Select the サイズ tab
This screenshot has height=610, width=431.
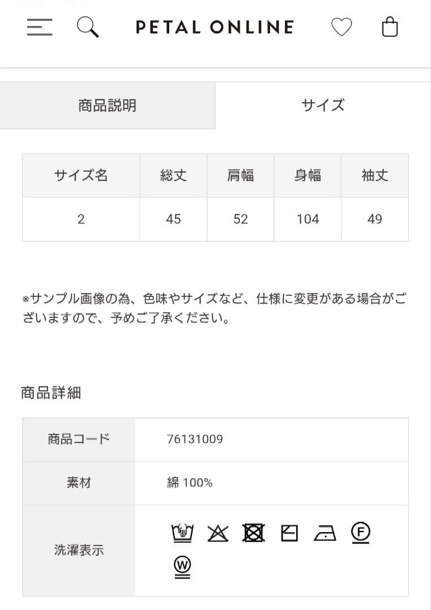(x=323, y=106)
